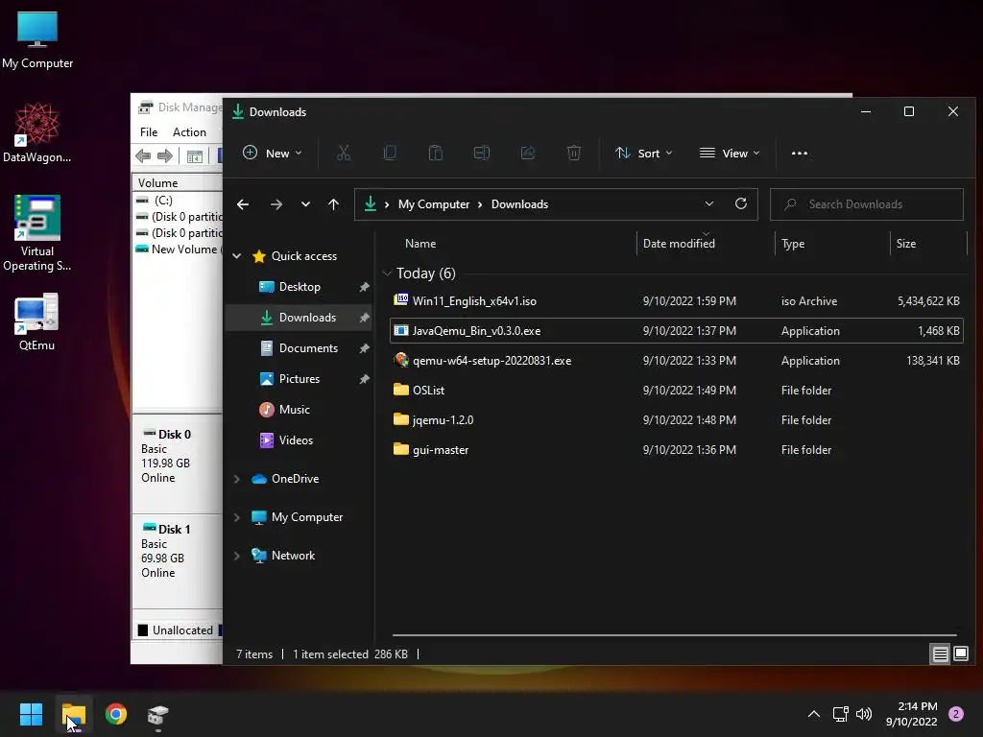Image resolution: width=983 pixels, height=737 pixels.
Task: Collapse the Today (6) group
Action: 387,273
